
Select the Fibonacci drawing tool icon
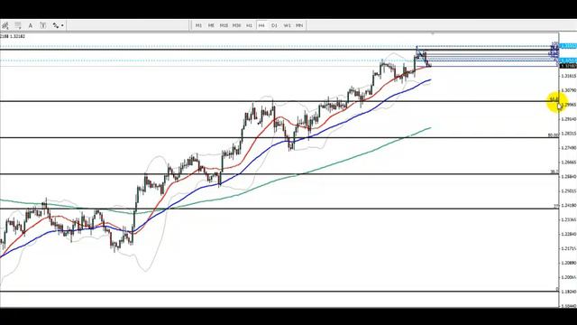pos(5,25)
